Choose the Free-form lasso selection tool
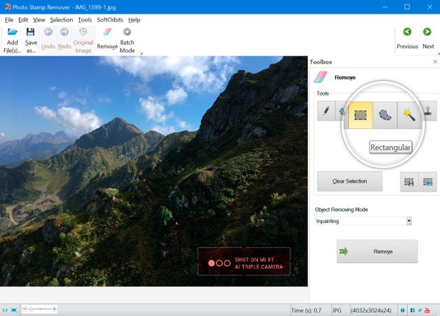The image size is (440, 316). pyautogui.click(x=386, y=115)
